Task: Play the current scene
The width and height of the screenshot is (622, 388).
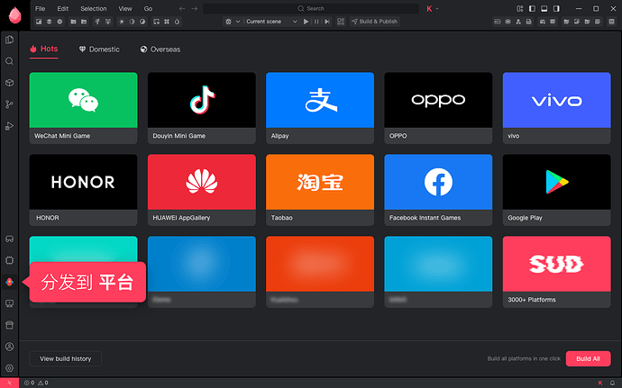Action: 306,22
